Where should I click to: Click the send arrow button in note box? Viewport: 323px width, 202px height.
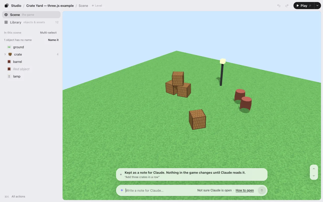tap(262, 190)
